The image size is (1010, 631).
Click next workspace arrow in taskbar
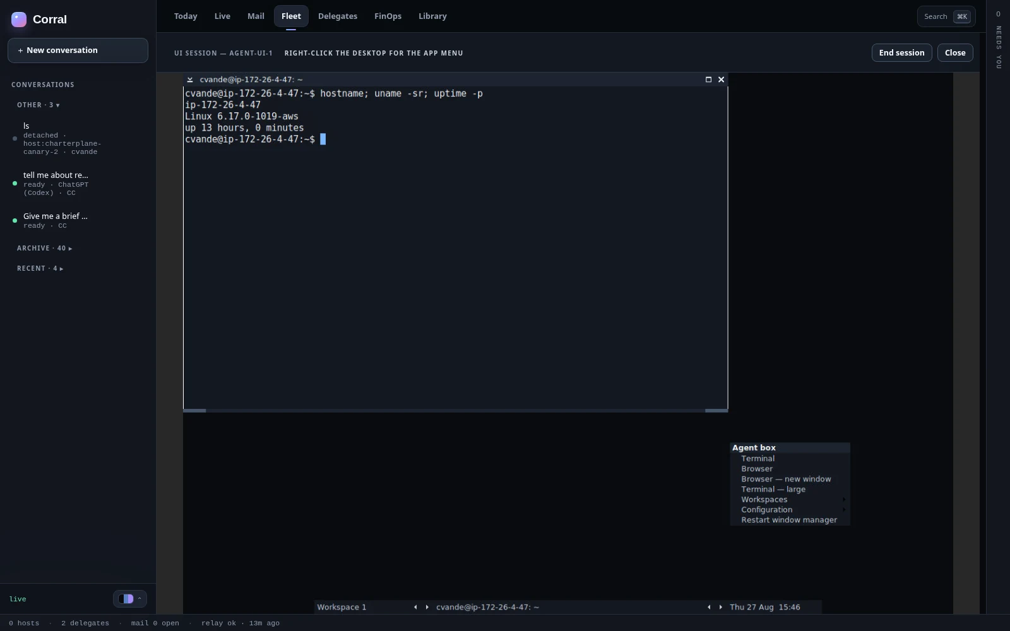coord(427,607)
